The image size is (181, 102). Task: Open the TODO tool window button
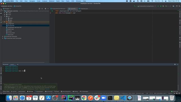click(7, 92)
